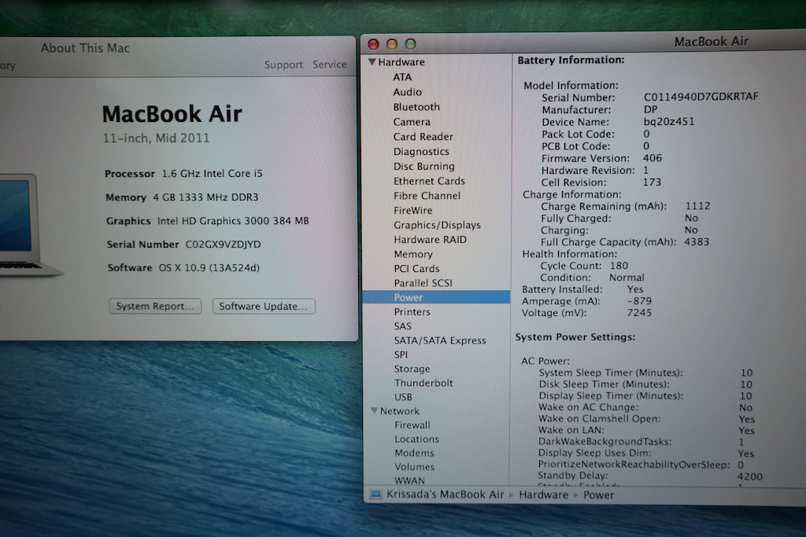The height and width of the screenshot is (537, 806).
Task: Zoom the System Report window
Action: pos(410,44)
